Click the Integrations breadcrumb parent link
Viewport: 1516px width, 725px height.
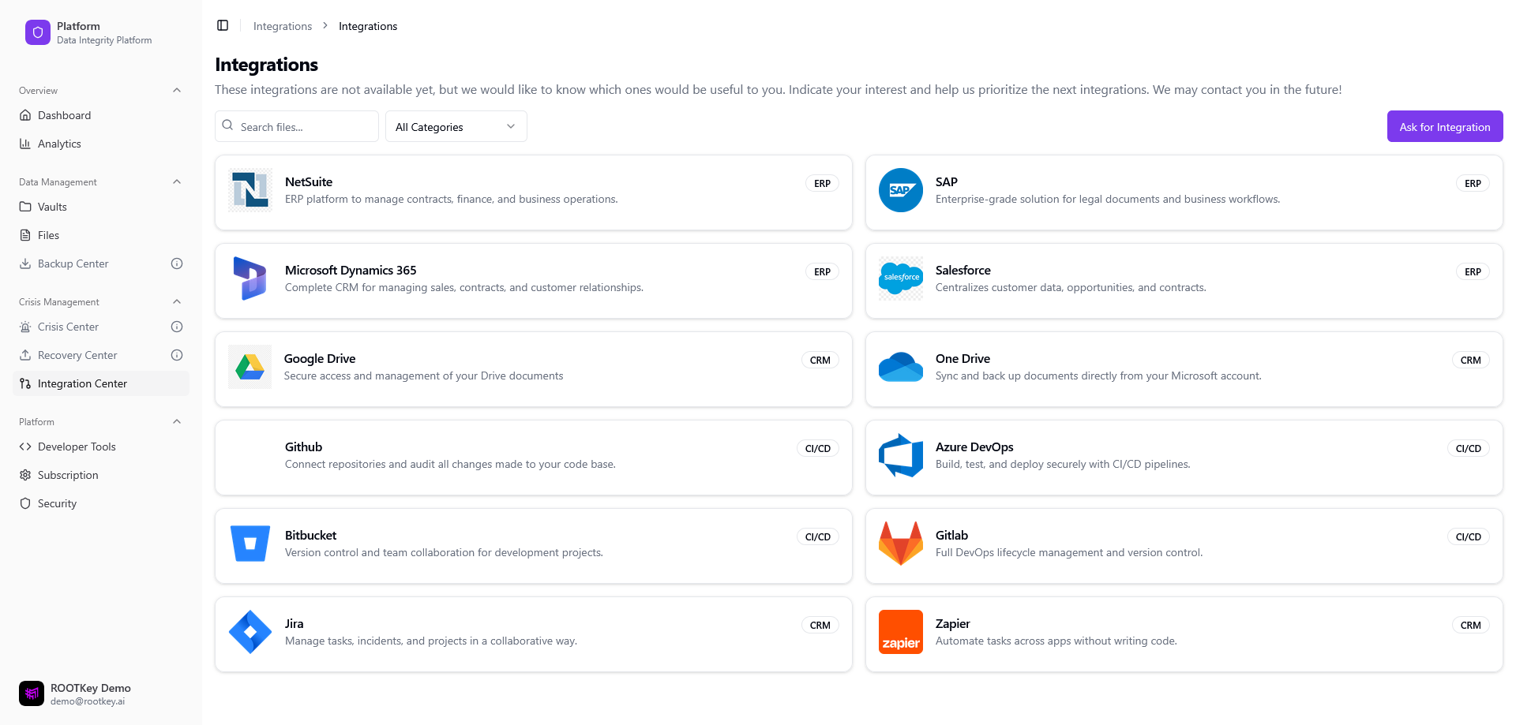click(283, 26)
